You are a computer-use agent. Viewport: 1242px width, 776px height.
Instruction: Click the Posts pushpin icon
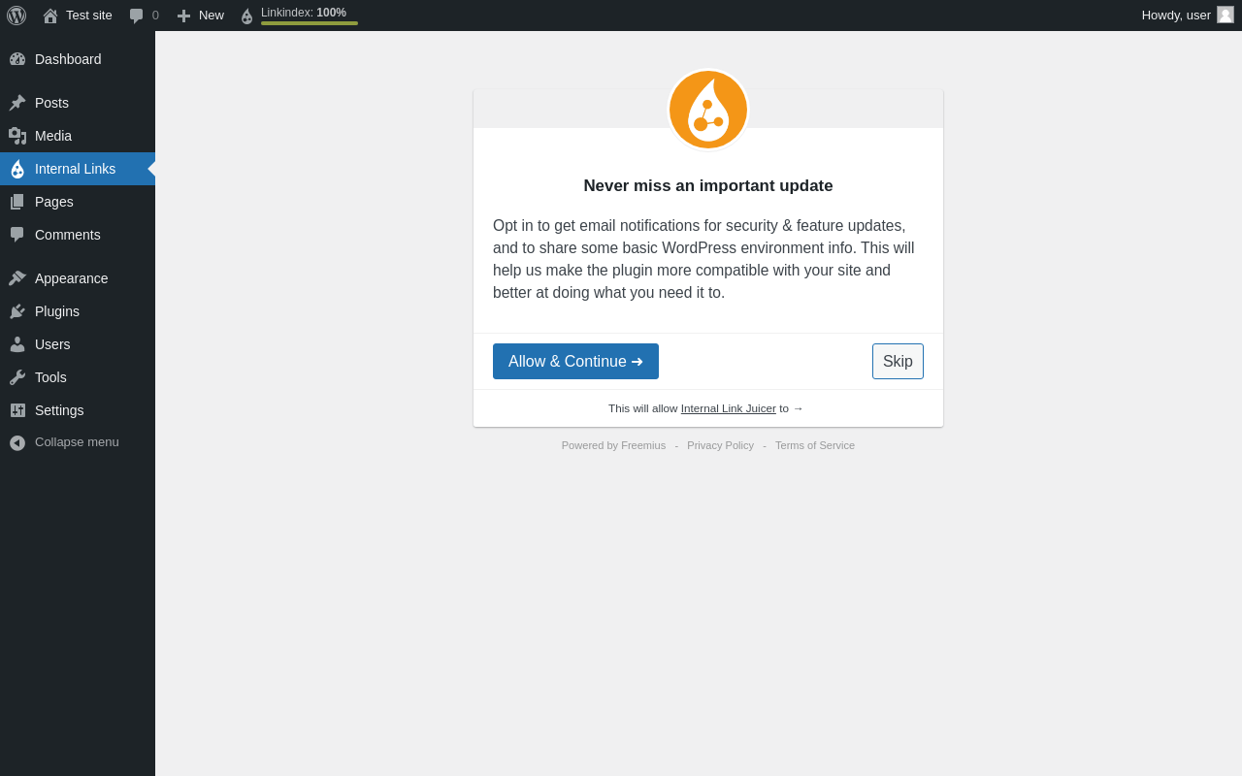(x=17, y=103)
